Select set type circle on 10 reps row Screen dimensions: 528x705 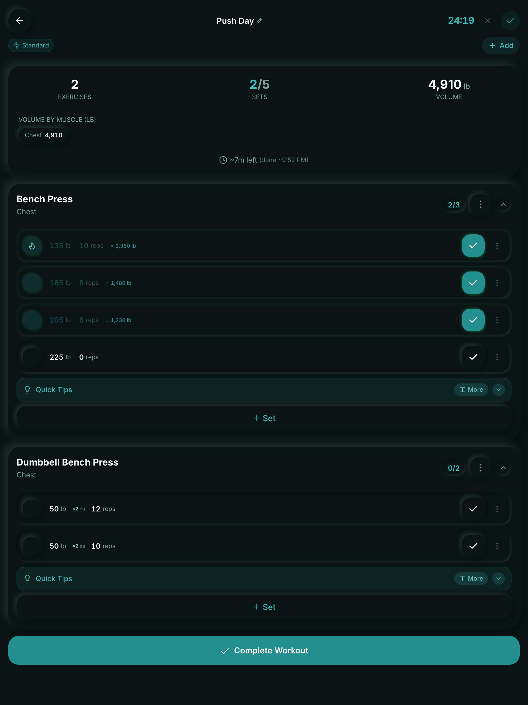pos(32,546)
